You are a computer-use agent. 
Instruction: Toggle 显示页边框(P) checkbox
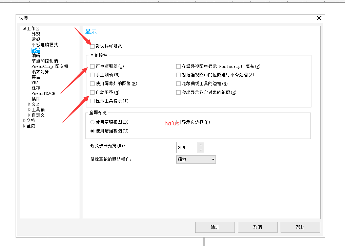point(179,122)
